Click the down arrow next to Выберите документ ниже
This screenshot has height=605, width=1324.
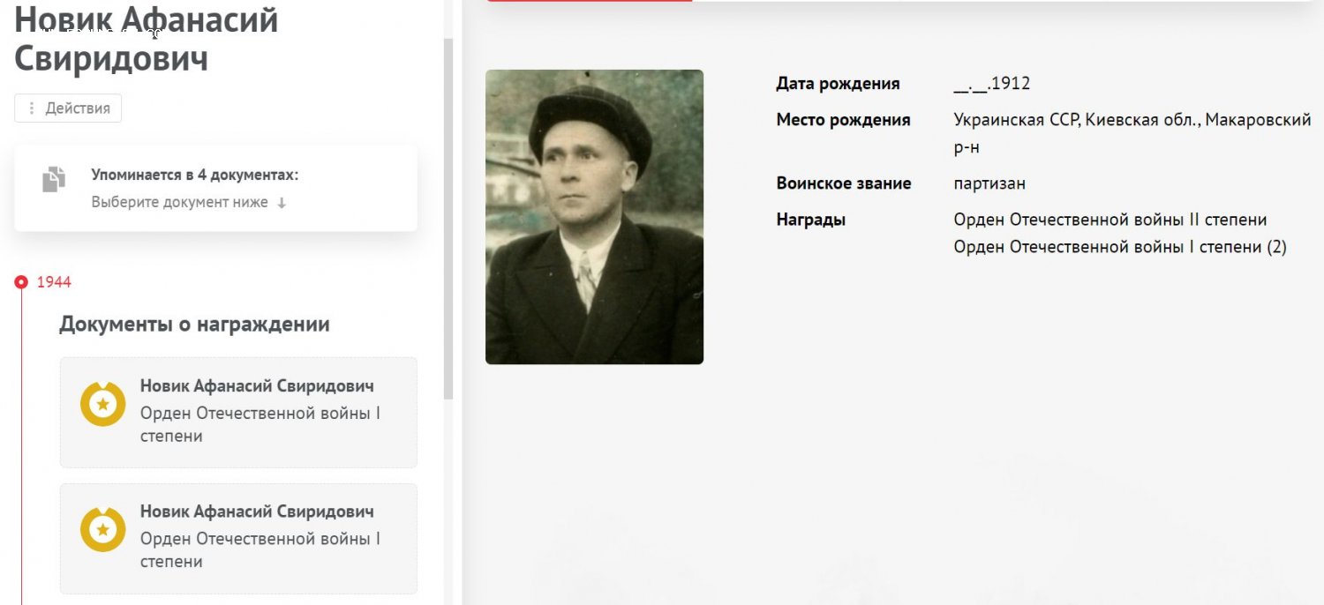282,203
